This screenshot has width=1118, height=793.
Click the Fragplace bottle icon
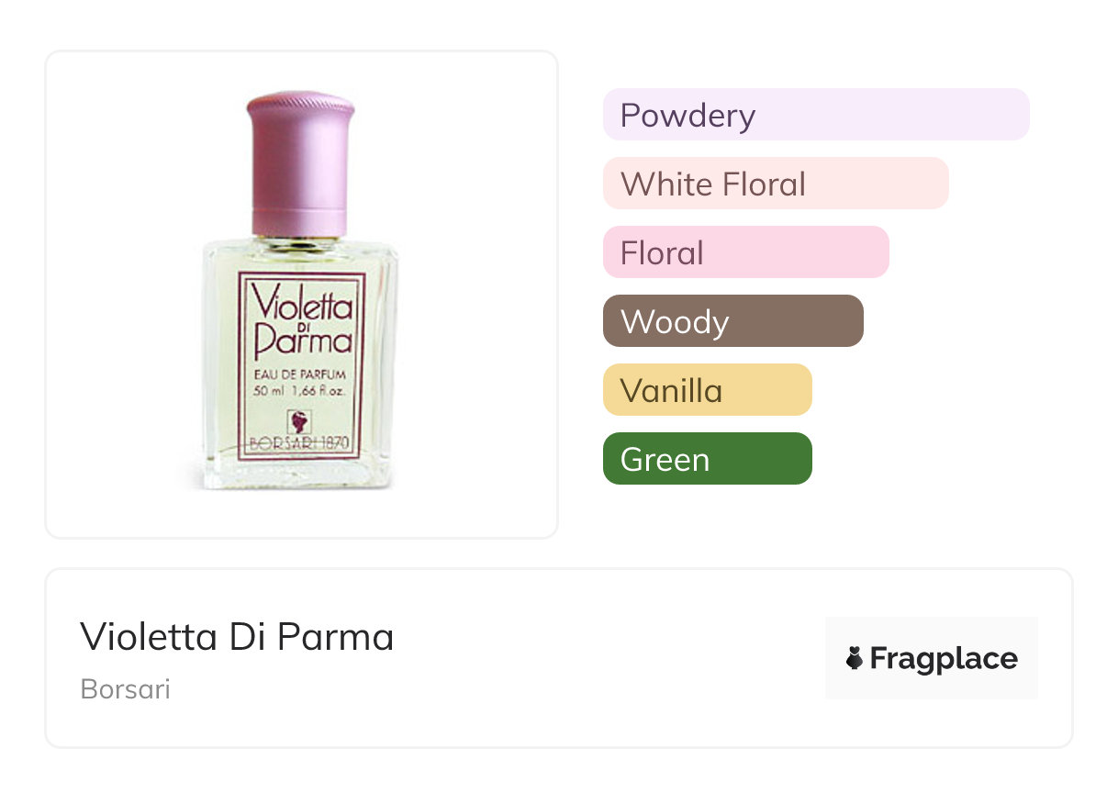[x=855, y=659]
